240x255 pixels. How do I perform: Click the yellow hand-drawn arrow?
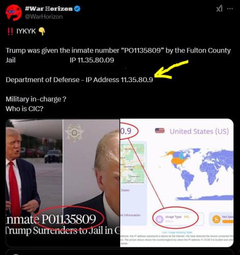pyautogui.click(x=171, y=69)
